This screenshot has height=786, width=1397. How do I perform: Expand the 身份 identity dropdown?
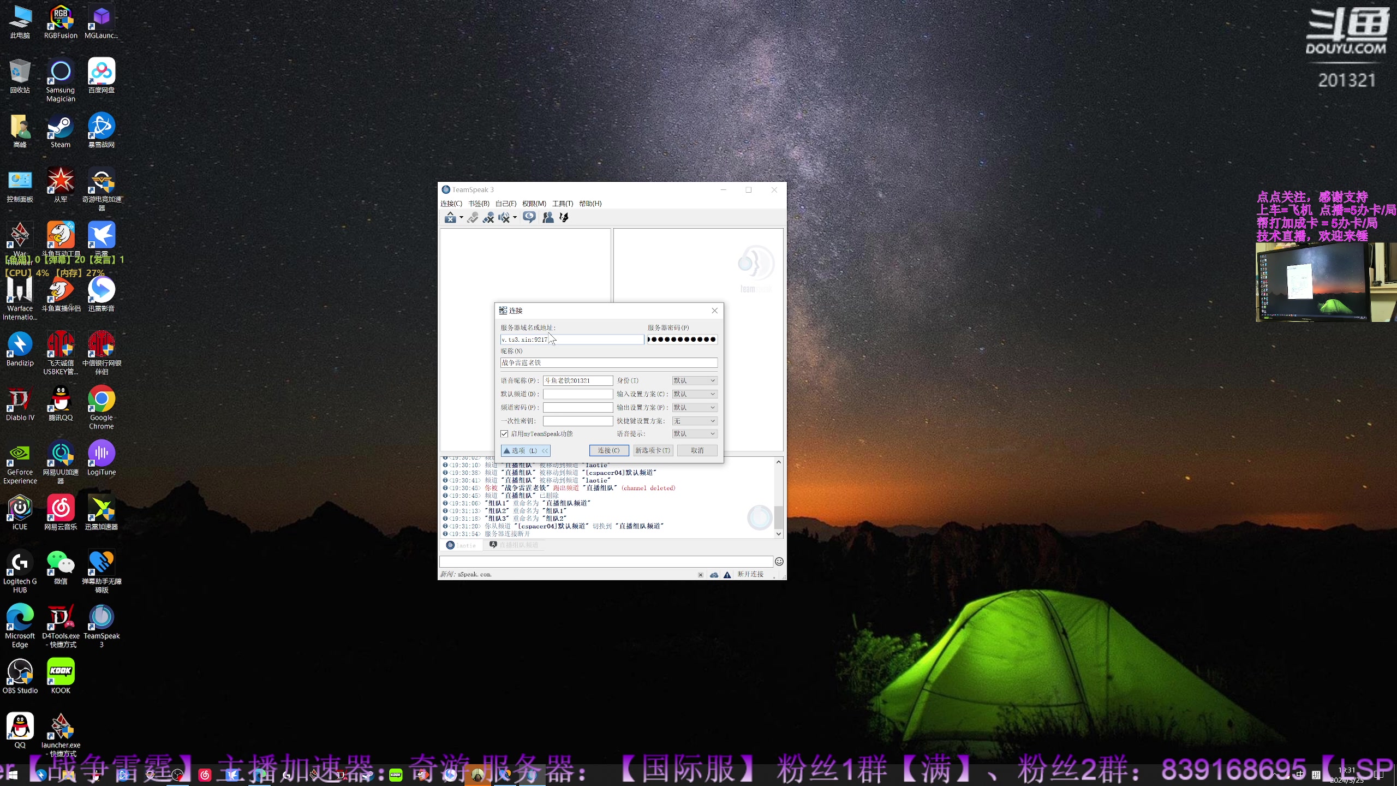(x=694, y=380)
